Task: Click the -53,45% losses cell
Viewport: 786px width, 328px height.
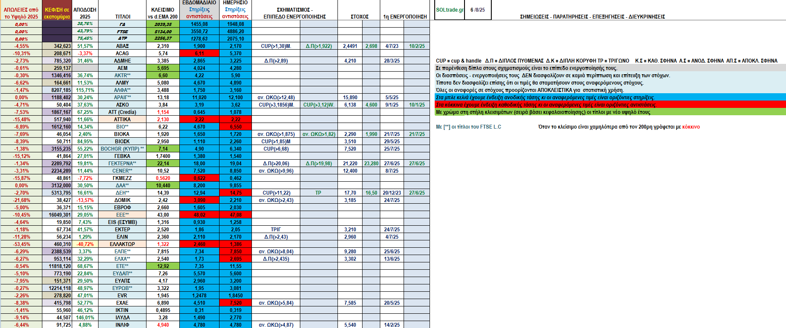Action: [21, 244]
